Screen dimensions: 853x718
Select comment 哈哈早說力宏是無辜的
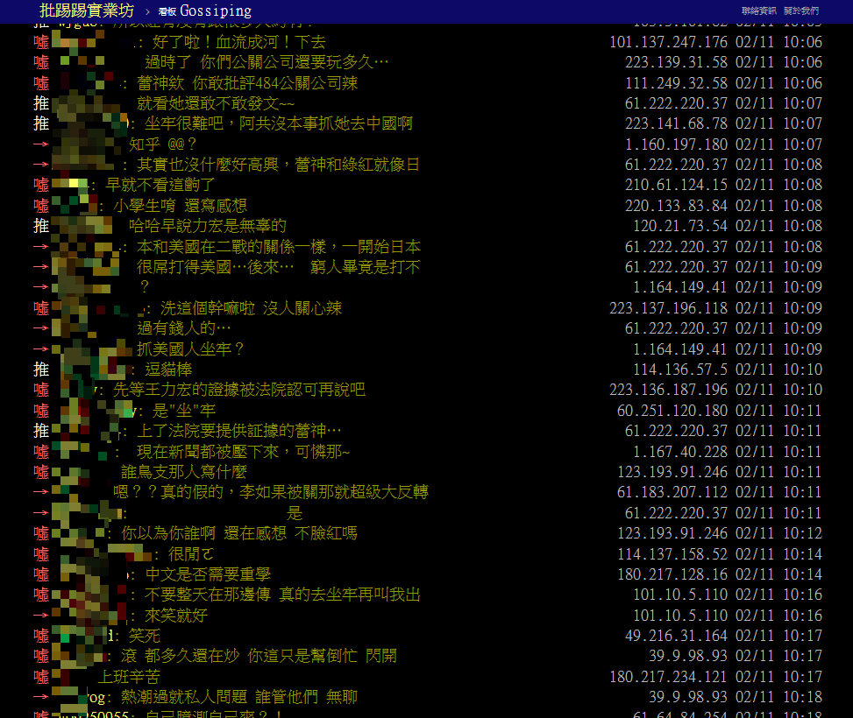click(x=207, y=226)
